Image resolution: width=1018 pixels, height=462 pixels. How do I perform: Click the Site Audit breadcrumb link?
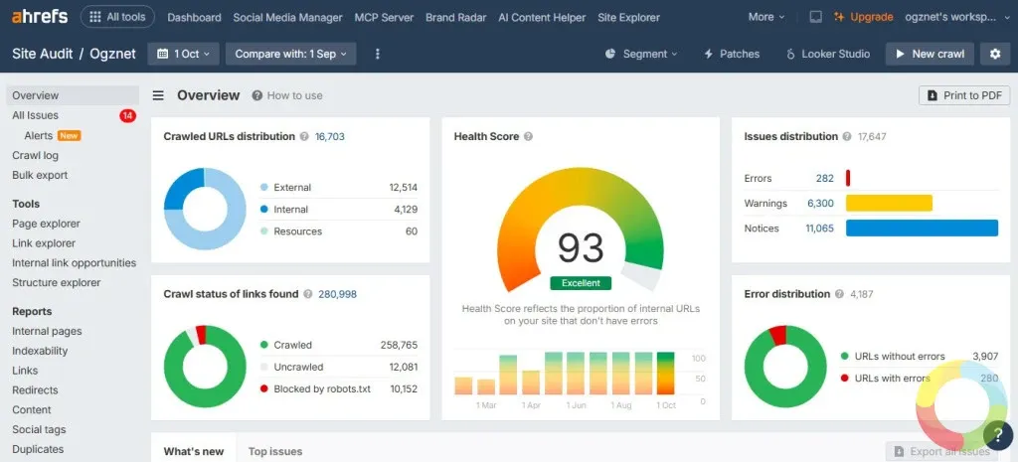[x=42, y=54]
